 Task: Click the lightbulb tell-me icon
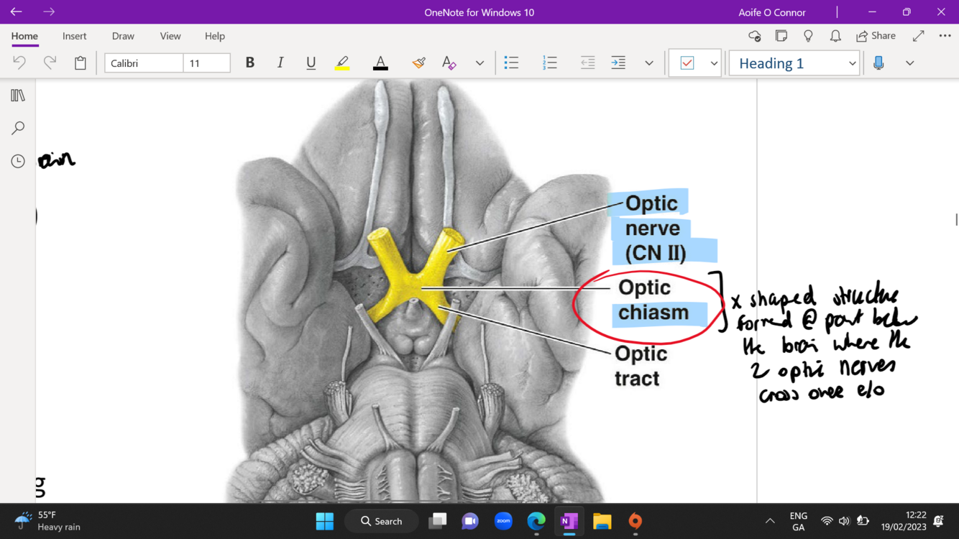click(x=808, y=36)
